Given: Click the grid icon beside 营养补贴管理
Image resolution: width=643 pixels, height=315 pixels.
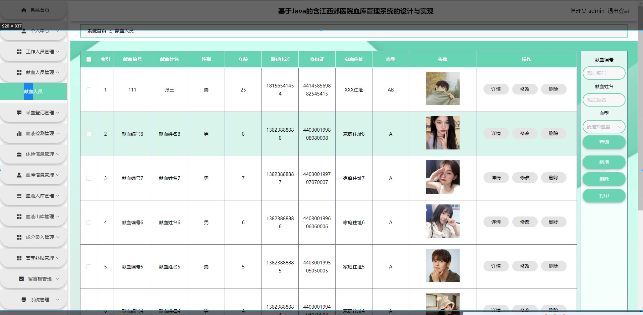Looking at the screenshot, I should click(x=19, y=258).
